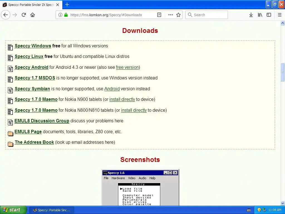Click the document icon beside Speccy Android
The width and height of the screenshot is (285, 214).
tap(10, 69)
